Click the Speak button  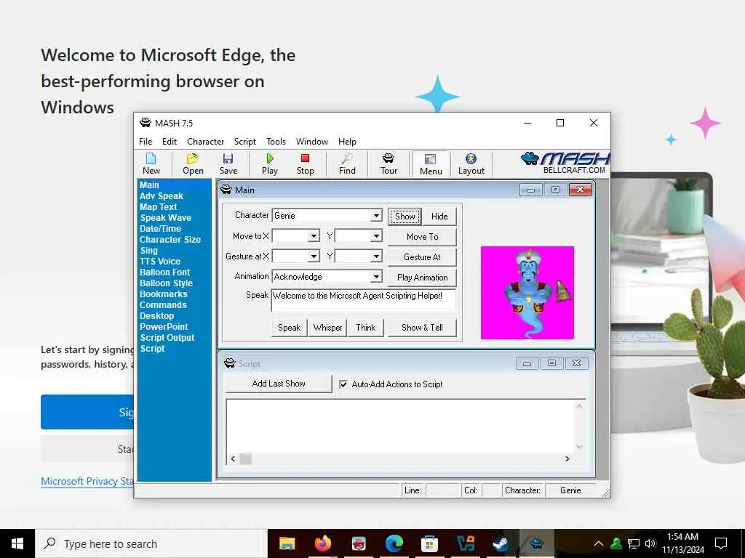coord(289,328)
